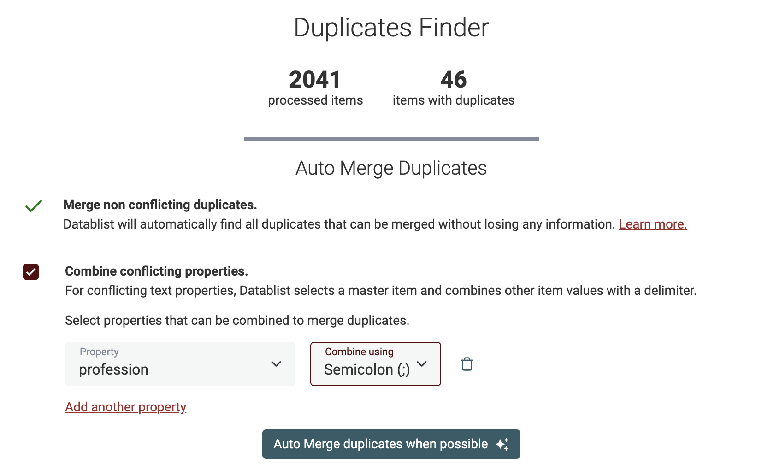The height and width of the screenshot is (469, 762).
Task: Click the sparkles icon on the merge button
Action: click(x=503, y=444)
